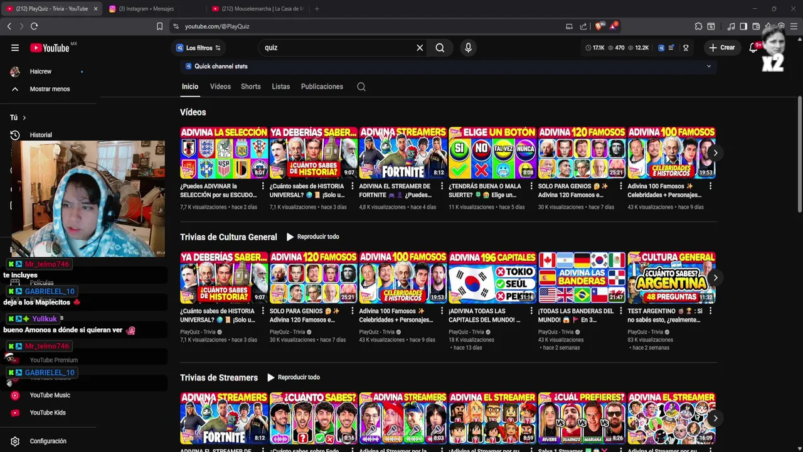Click the address bar URL

[x=217, y=26]
